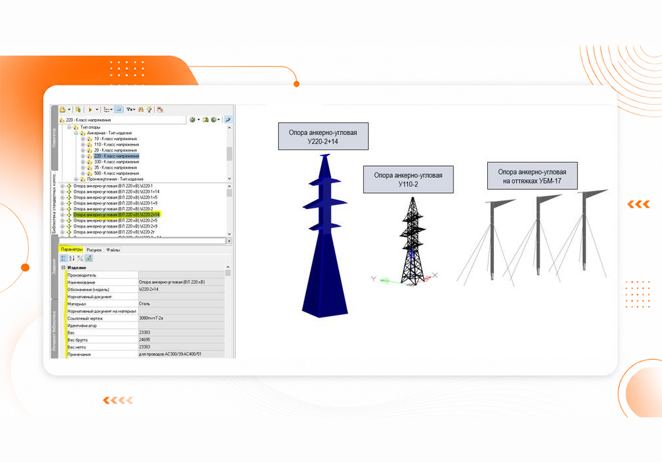
Task: Expand the '110 - Класс напряжения' node
Action: [83, 145]
